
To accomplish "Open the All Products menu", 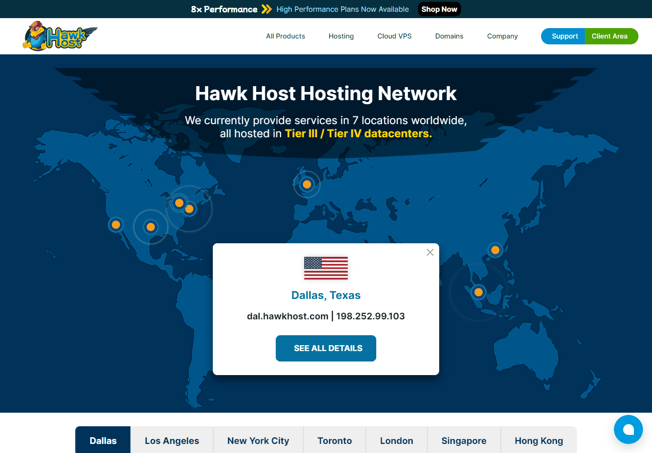I will [286, 36].
